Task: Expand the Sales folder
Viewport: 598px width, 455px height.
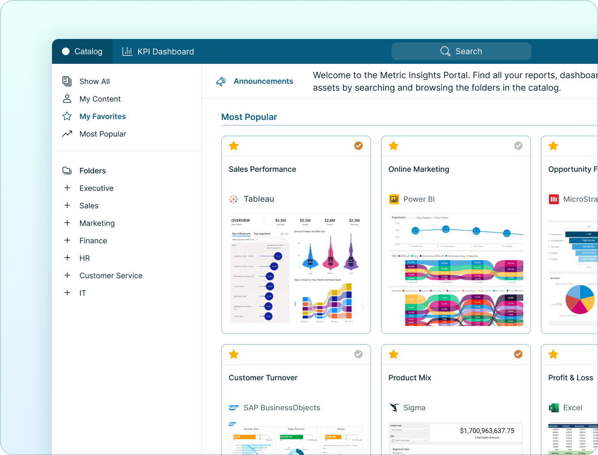Action: tap(67, 205)
